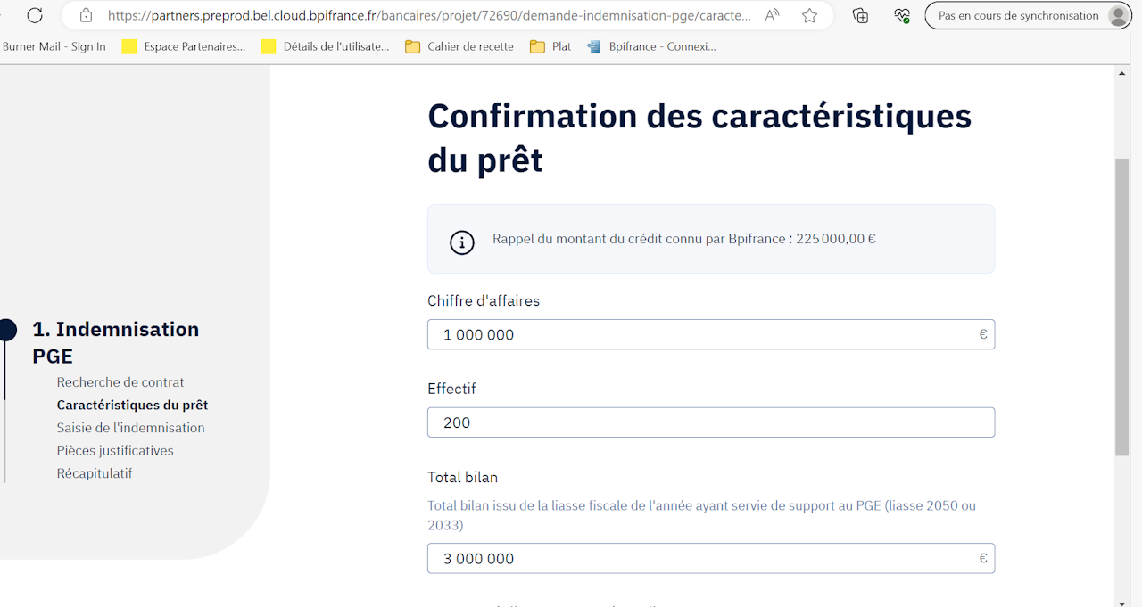Click the Read Aloud icon in address bar
The image size is (1142, 607).
(x=773, y=15)
